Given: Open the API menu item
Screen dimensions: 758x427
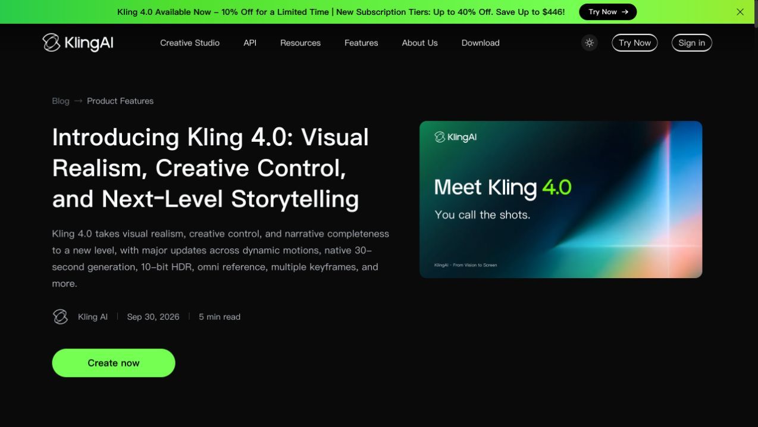Looking at the screenshot, I should 250,43.
